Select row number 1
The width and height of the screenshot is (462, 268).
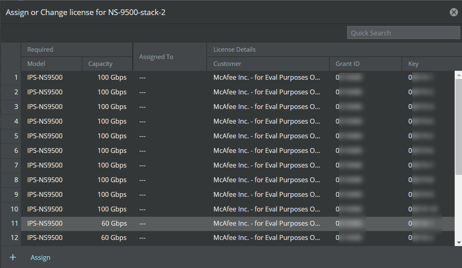pyautogui.click(x=11, y=78)
